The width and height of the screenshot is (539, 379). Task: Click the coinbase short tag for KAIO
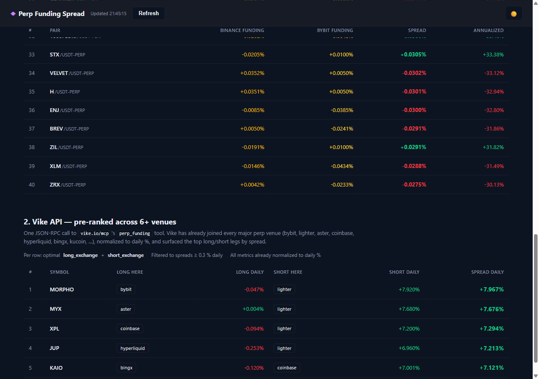[287, 368]
